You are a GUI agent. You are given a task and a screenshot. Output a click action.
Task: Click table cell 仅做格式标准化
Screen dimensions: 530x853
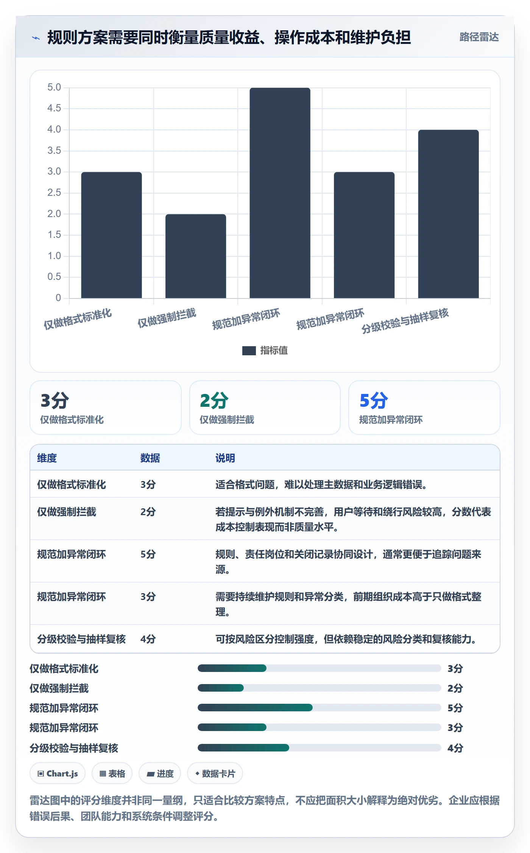(72, 484)
